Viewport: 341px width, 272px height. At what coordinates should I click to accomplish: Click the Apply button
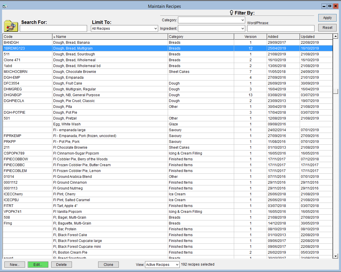(x=327, y=18)
